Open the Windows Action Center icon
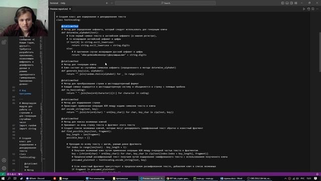The image size is (321, 181). [315, 178]
